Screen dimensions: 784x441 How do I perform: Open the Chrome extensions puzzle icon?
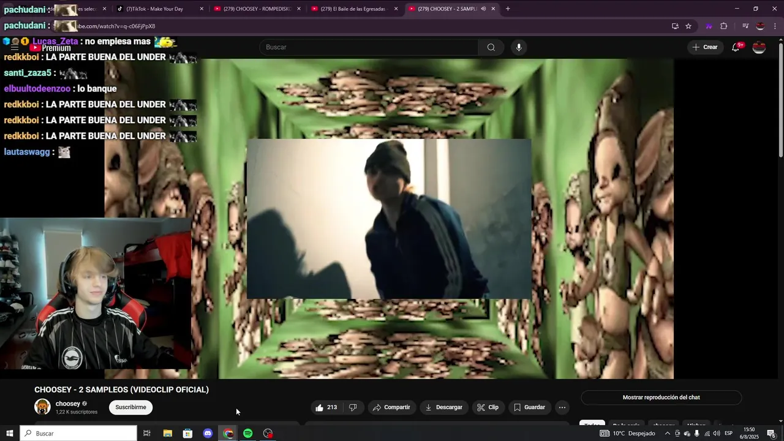coord(723,26)
